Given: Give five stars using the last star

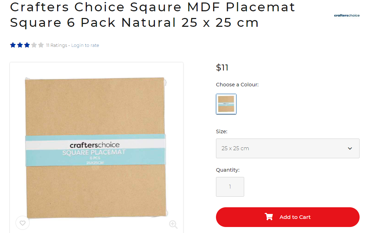Looking at the screenshot, I should (x=41, y=45).
